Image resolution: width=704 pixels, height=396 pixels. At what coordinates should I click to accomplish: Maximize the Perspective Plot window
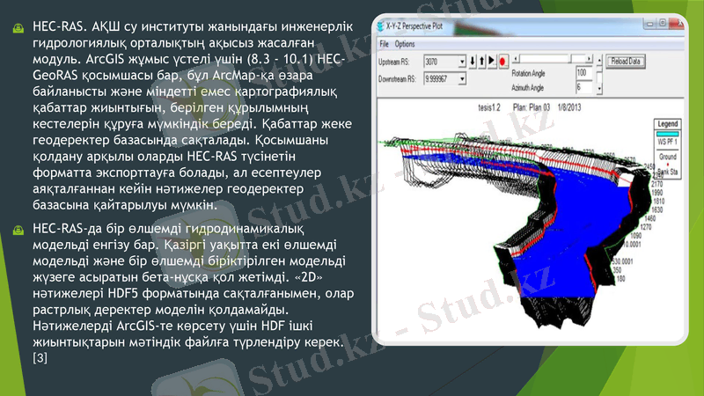pyautogui.click(x=663, y=24)
